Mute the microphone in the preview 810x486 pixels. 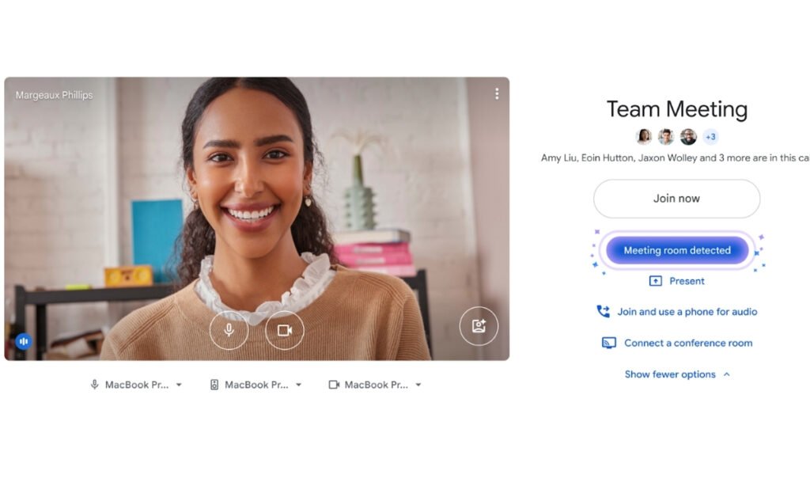pos(229,331)
